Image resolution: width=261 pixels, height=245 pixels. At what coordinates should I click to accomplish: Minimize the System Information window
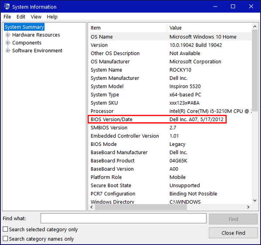(215, 7)
